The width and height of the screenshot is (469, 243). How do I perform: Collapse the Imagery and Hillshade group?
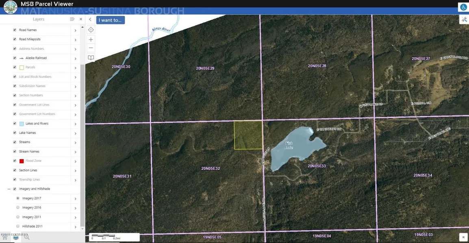9,189
